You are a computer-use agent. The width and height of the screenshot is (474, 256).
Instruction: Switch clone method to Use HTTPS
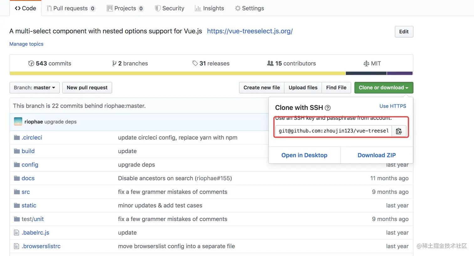(x=393, y=106)
